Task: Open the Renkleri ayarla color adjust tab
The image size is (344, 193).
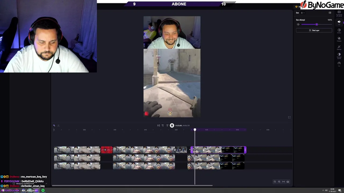Action: click(339, 55)
